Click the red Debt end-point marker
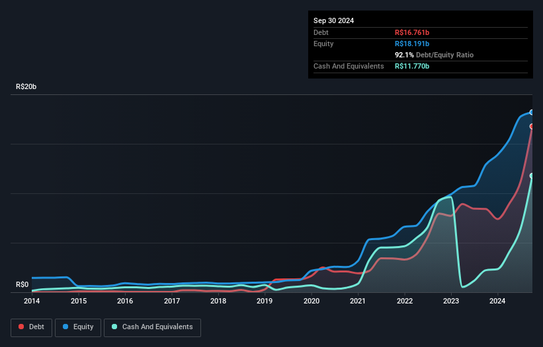The image size is (543, 347). 532,127
